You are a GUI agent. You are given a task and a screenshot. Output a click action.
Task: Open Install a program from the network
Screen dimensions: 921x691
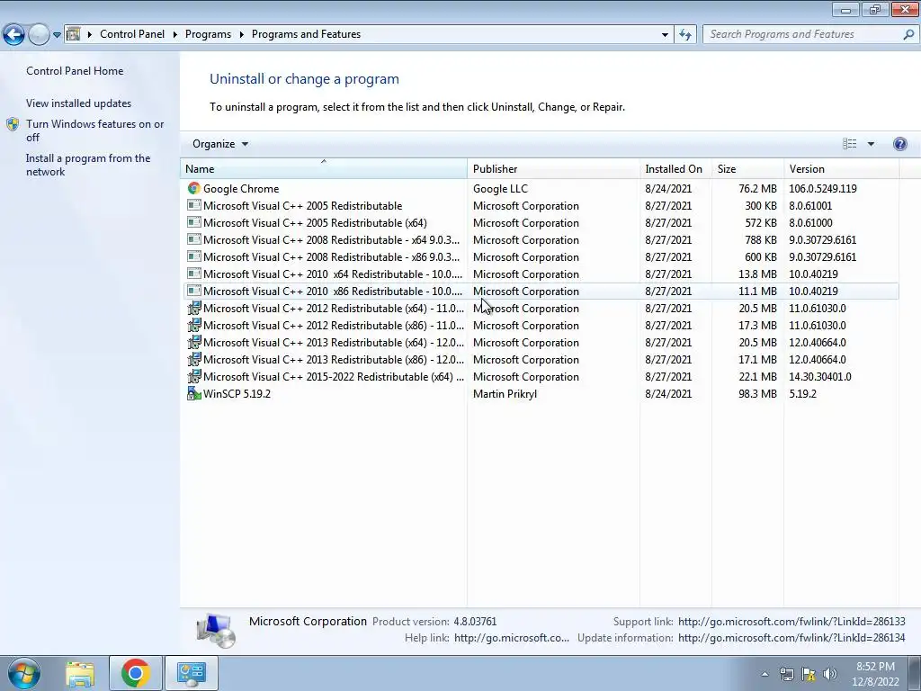tap(88, 166)
